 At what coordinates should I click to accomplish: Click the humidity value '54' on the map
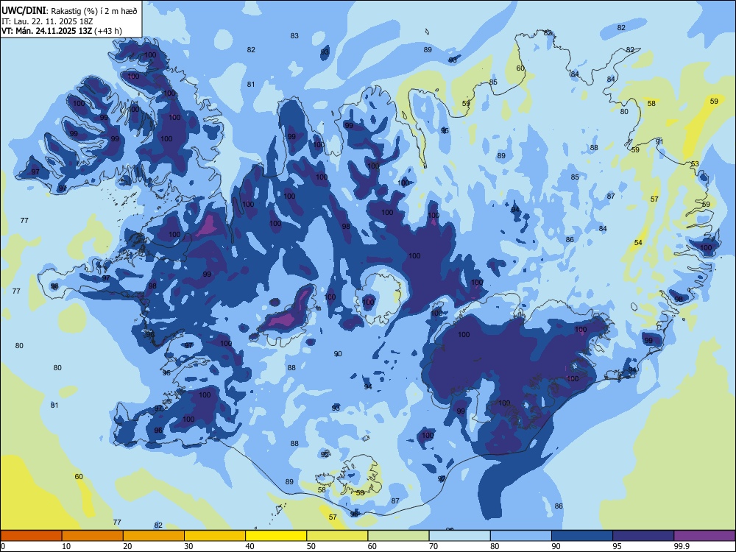click(x=638, y=243)
